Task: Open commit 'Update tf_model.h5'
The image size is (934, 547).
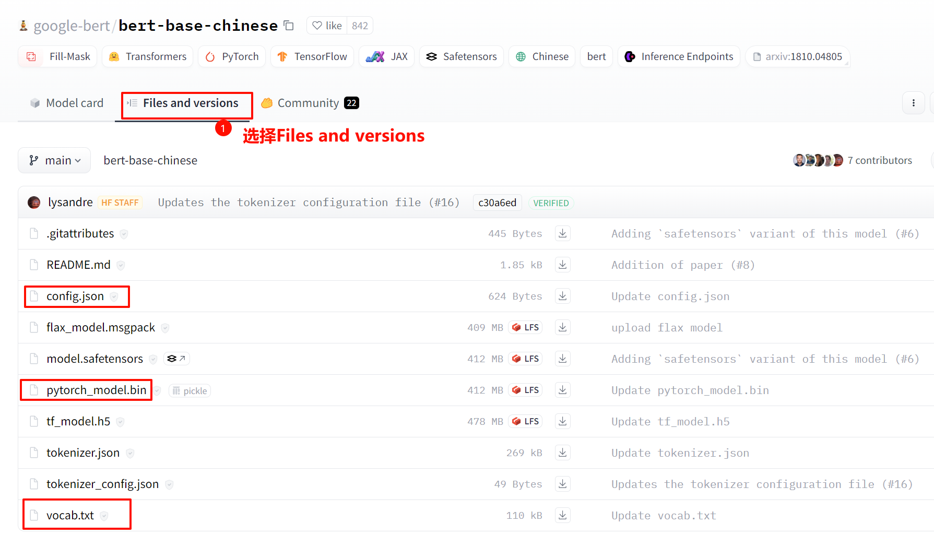Action: tap(670, 422)
